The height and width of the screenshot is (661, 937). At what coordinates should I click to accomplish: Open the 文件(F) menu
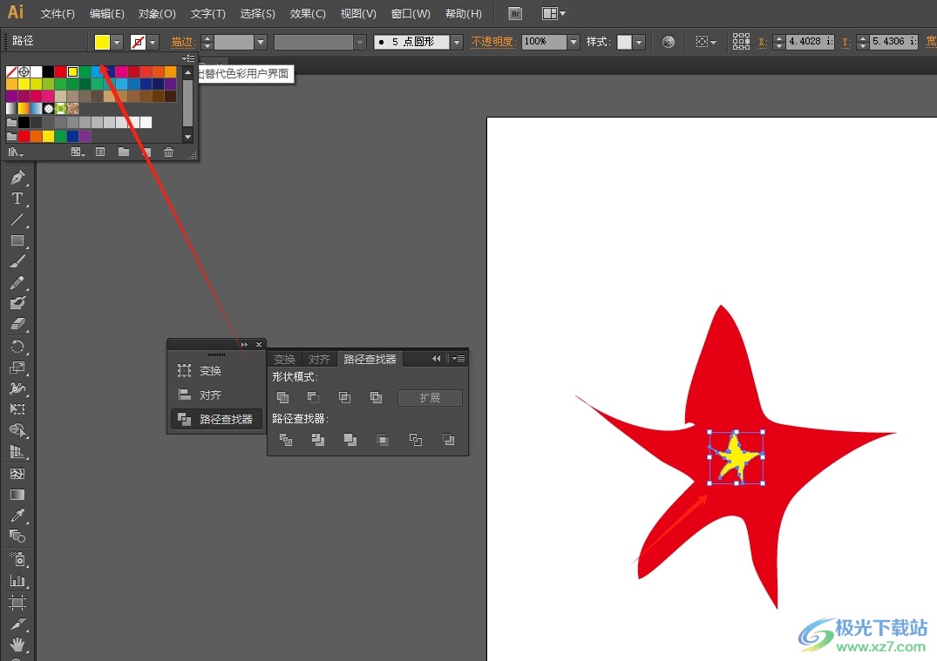pos(58,14)
